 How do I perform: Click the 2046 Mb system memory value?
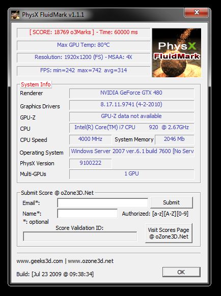click(x=174, y=139)
